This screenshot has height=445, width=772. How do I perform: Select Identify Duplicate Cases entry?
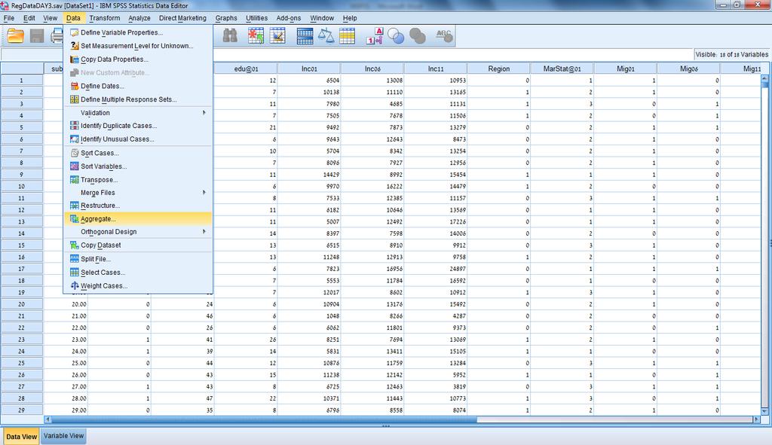(138, 126)
